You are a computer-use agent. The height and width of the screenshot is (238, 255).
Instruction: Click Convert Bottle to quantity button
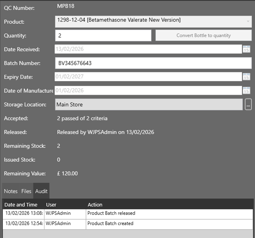pos(203,35)
